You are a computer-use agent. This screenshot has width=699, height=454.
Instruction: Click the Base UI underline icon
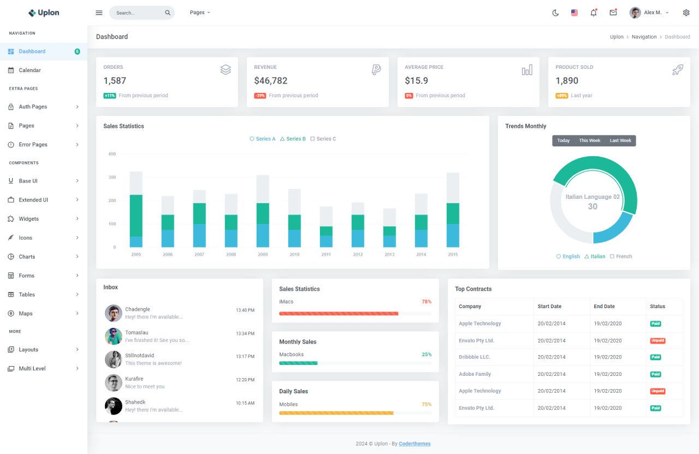[x=11, y=181]
